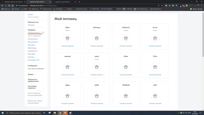
Task: Open Моя семья menu item
Action: point(31,45)
